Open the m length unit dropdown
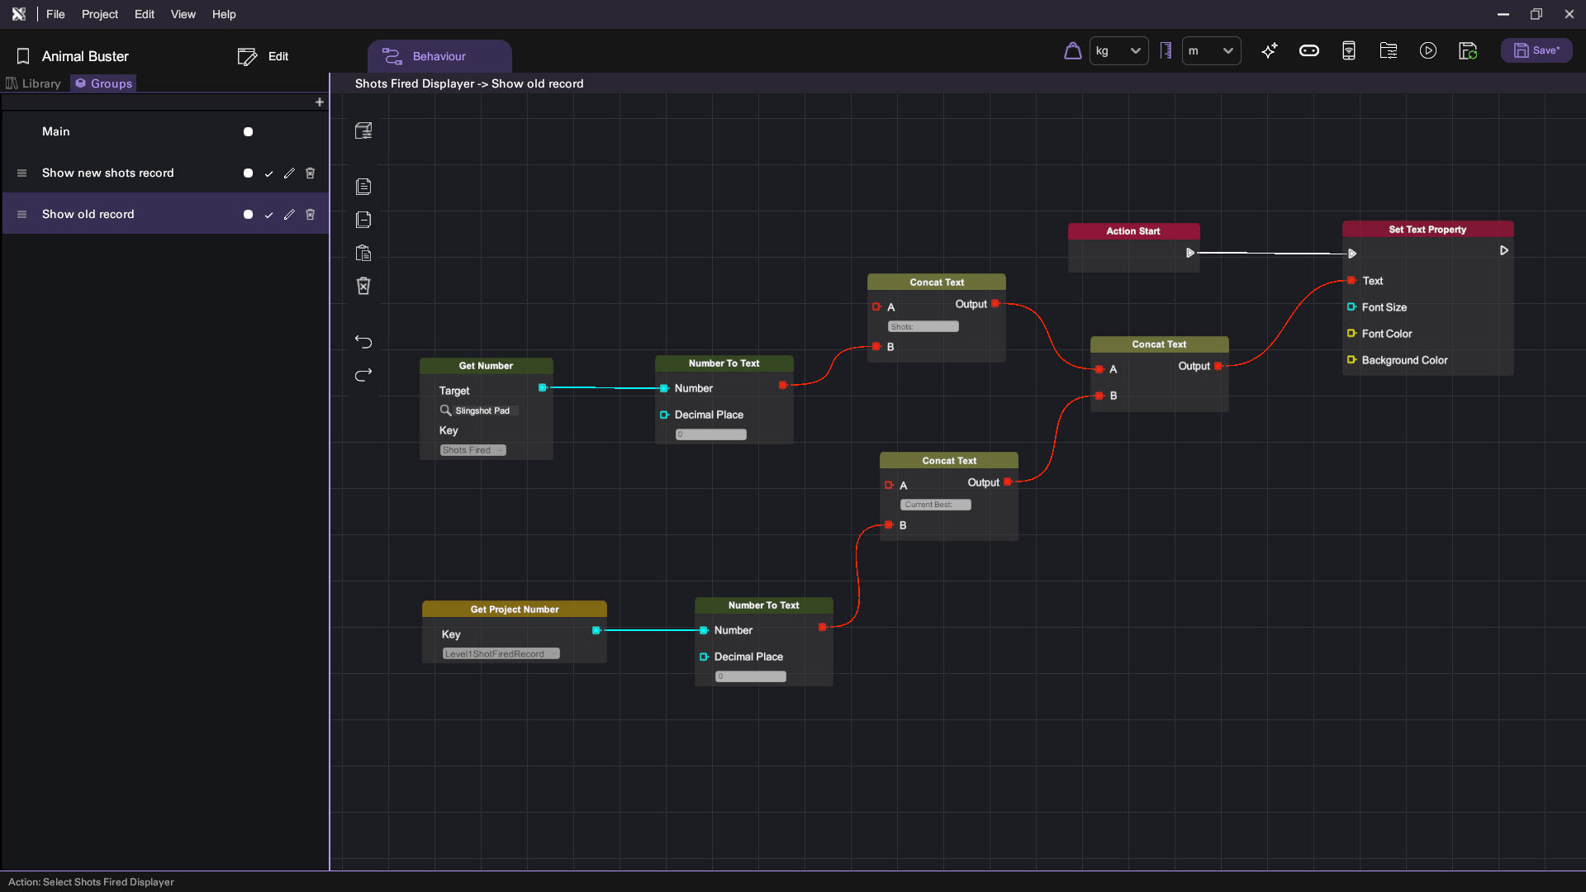 [x=1211, y=50]
